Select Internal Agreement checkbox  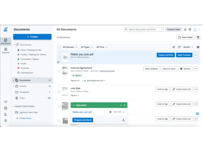tap(59, 71)
